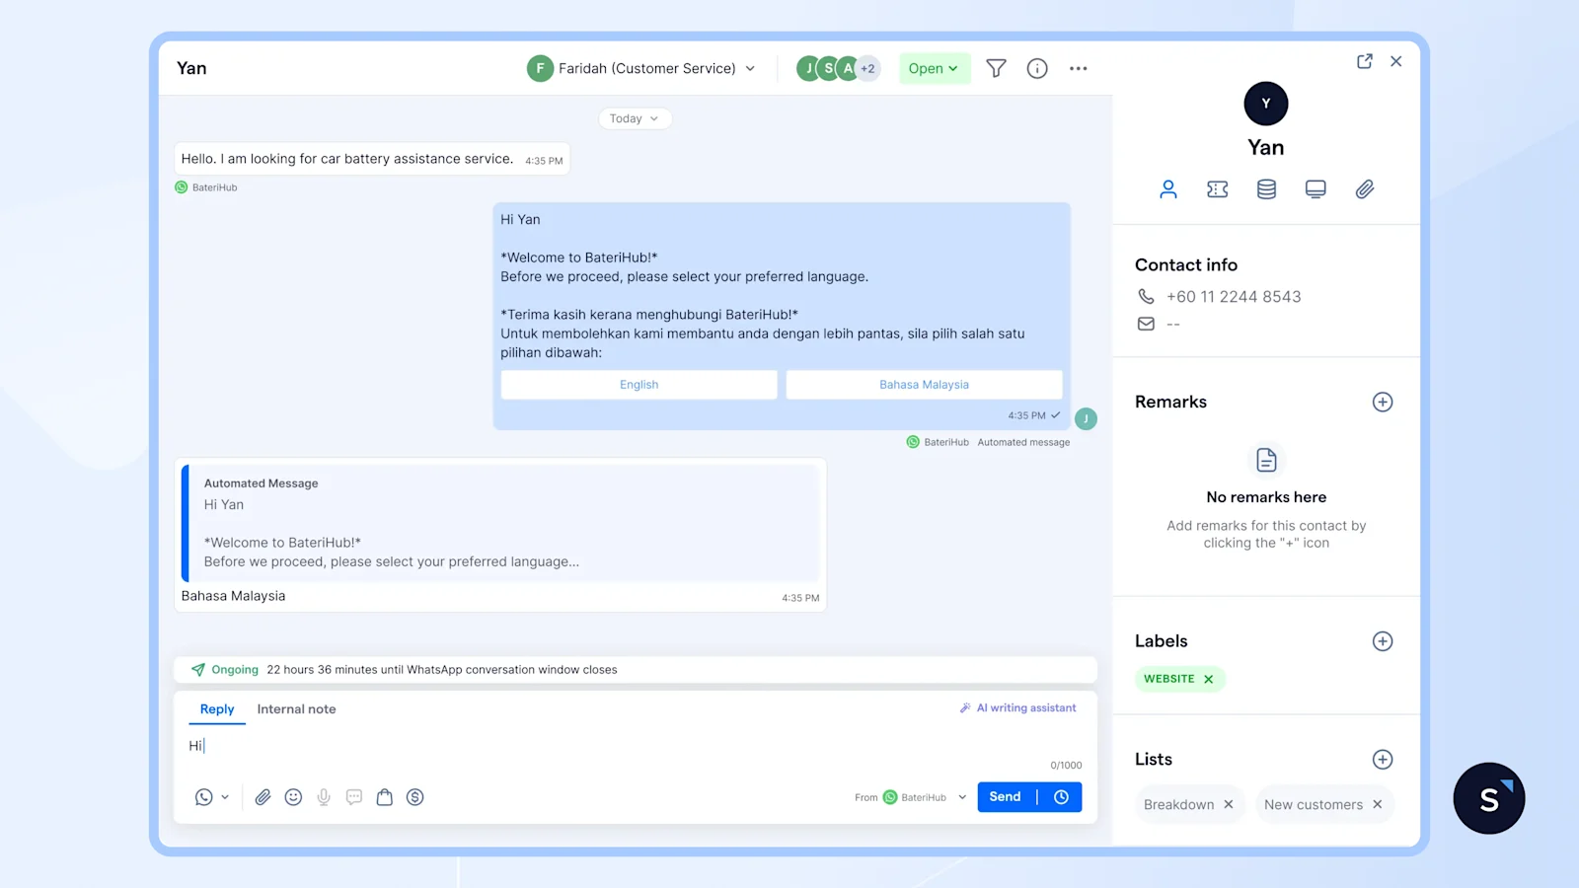
Task: Select the Bahasa Malaysia language option
Action: point(924,384)
